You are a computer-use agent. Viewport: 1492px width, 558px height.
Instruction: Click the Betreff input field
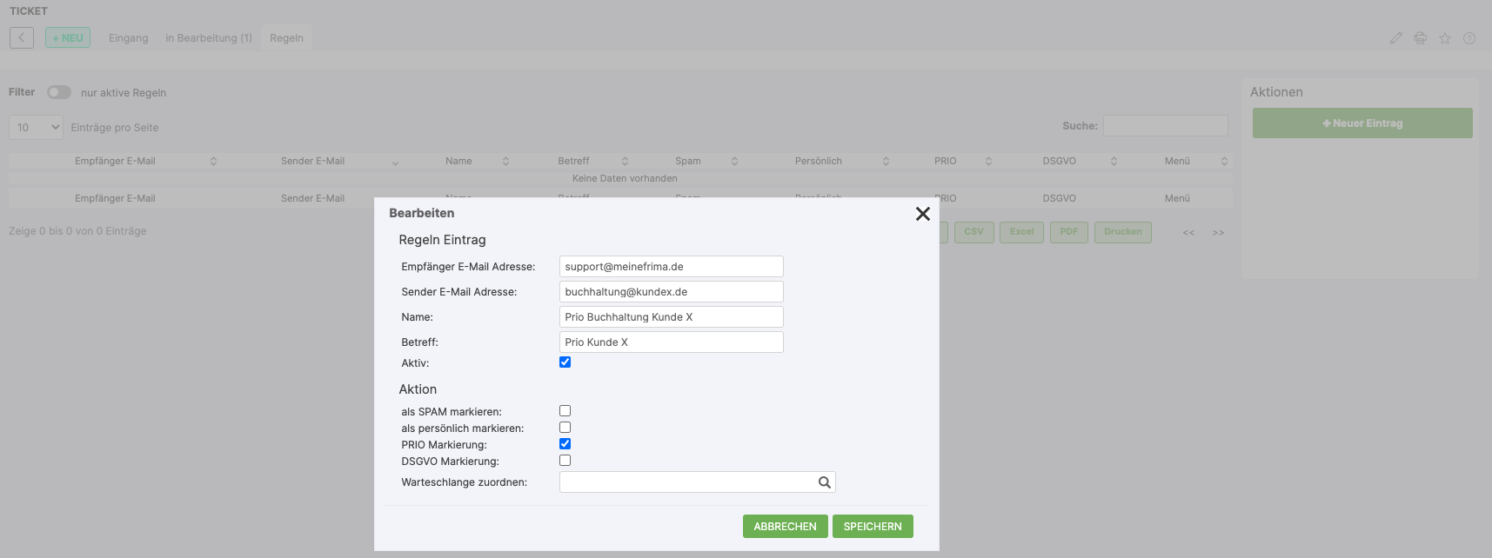671,342
